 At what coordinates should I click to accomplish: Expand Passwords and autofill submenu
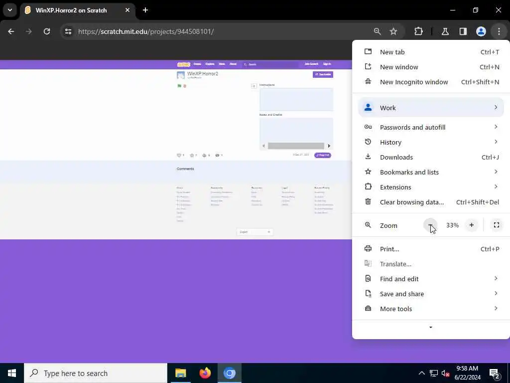tap(431, 127)
